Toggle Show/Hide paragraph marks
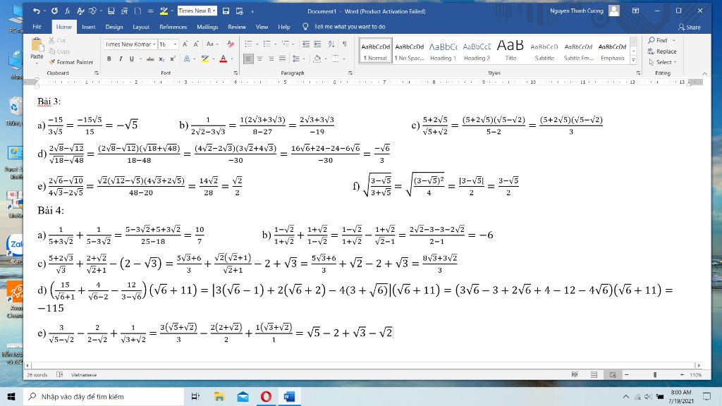Screen dimensions: 722x406 tap(344, 44)
